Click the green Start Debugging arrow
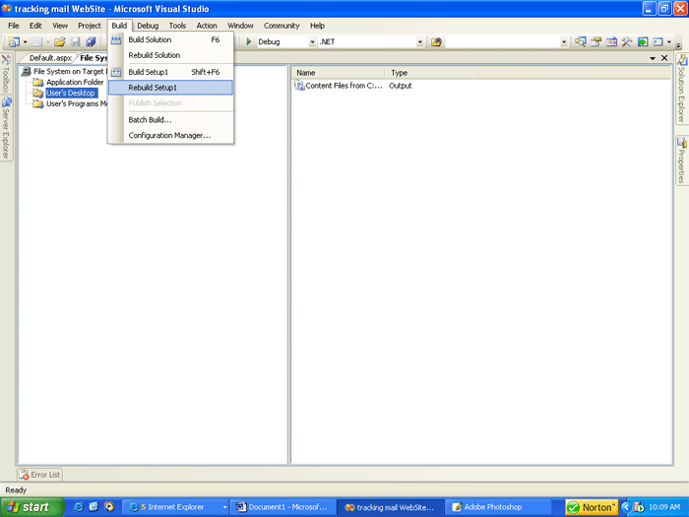This screenshot has width=689, height=517. click(249, 41)
